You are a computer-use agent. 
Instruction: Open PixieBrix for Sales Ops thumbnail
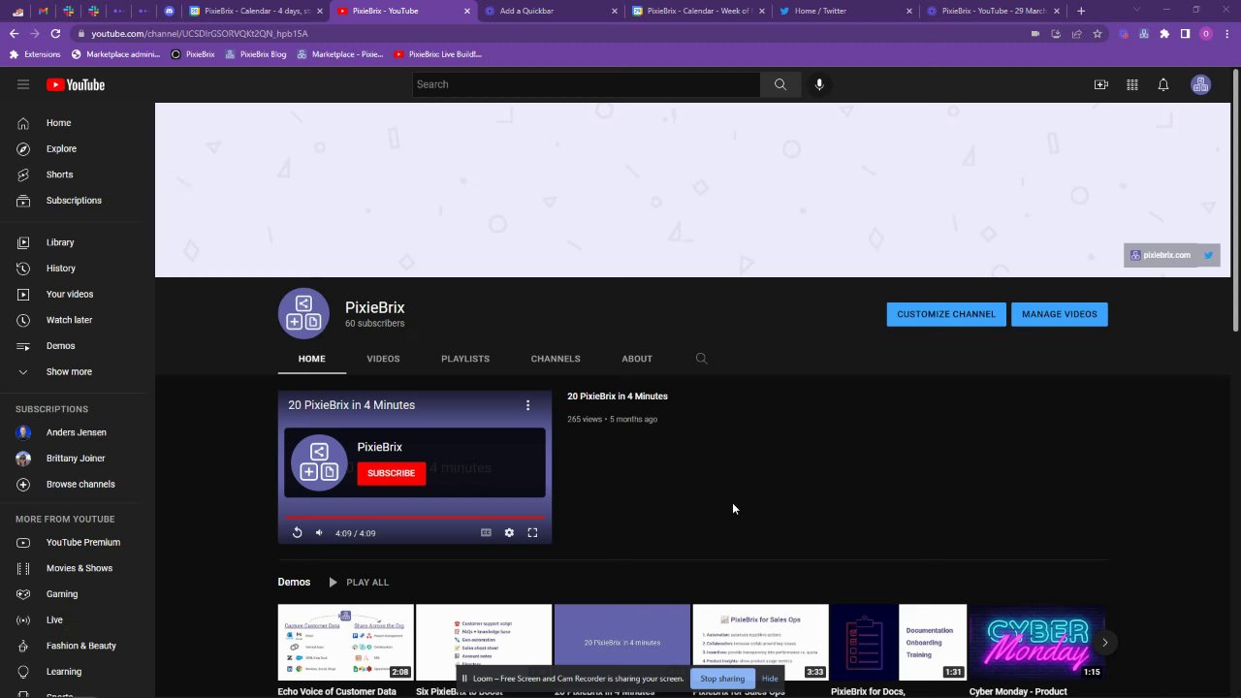pos(760,642)
